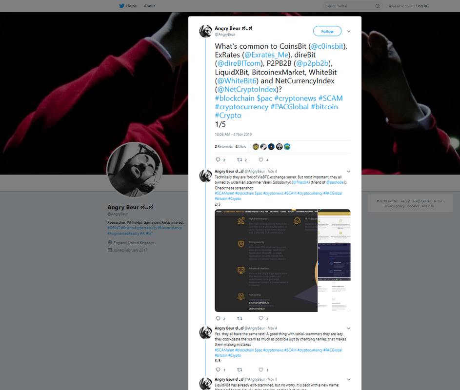Like the 3/5 tweet
Image resolution: width=460 pixels, height=390 pixels.
[x=261, y=370]
